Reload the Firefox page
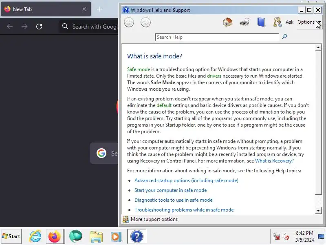Image resolution: width=326 pixels, height=245 pixels. click(x=39, y=27)
